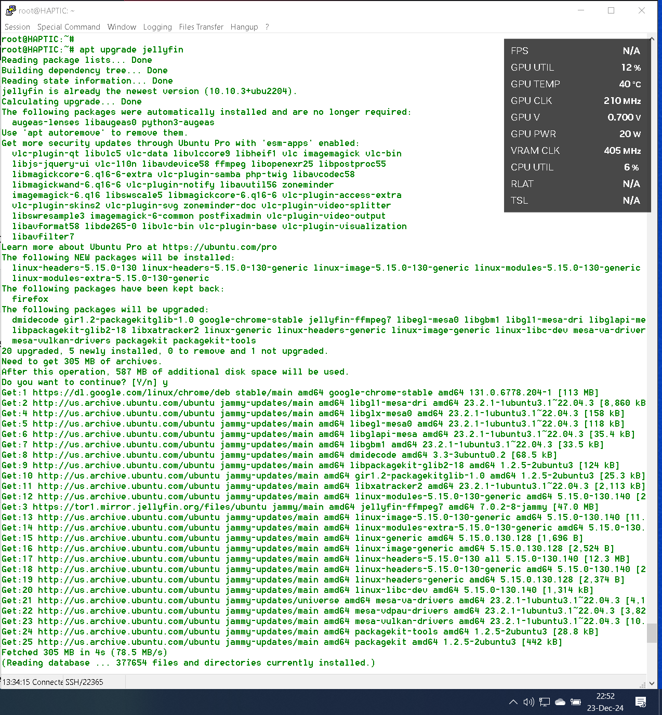Open the Window menu
Screen dimensions: 662x715
click(x=122, y=27)
